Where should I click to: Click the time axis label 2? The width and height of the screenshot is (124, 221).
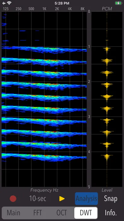(89, 82)
